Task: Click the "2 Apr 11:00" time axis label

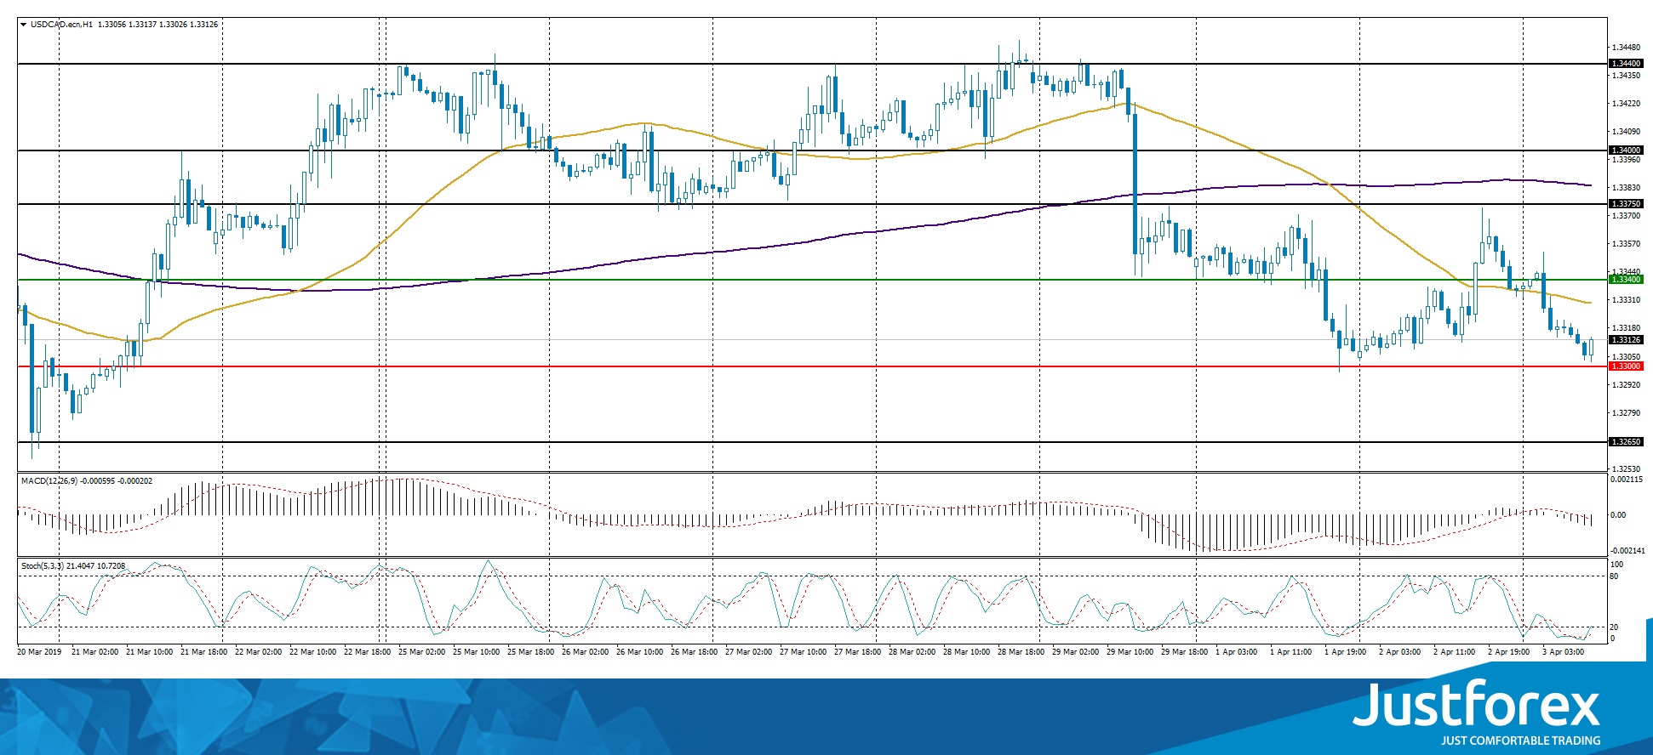Action: tap(1455, 652)
